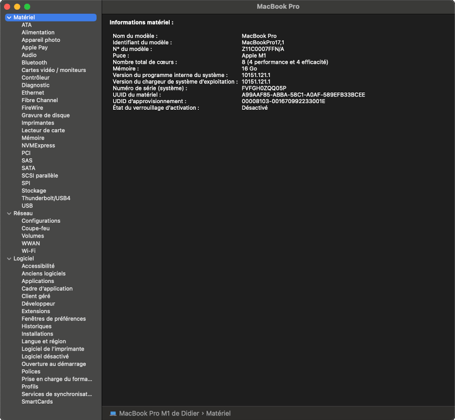Collapse the Matériel section chevron
The height and width of the screenshot is (420, 455).
pos(9,17)
